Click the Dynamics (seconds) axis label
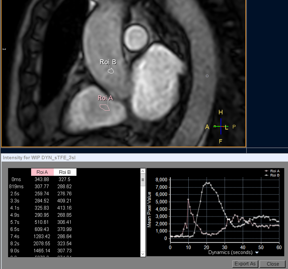The height and width of the screenshot is (269, 288). point(231,252)
